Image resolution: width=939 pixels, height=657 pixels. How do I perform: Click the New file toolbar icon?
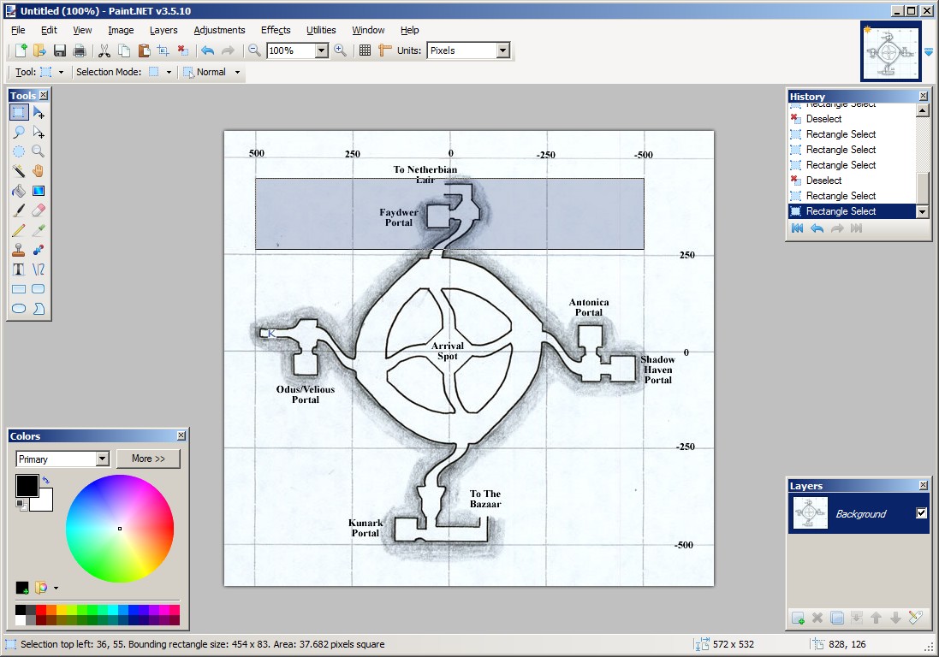point(21,50)
